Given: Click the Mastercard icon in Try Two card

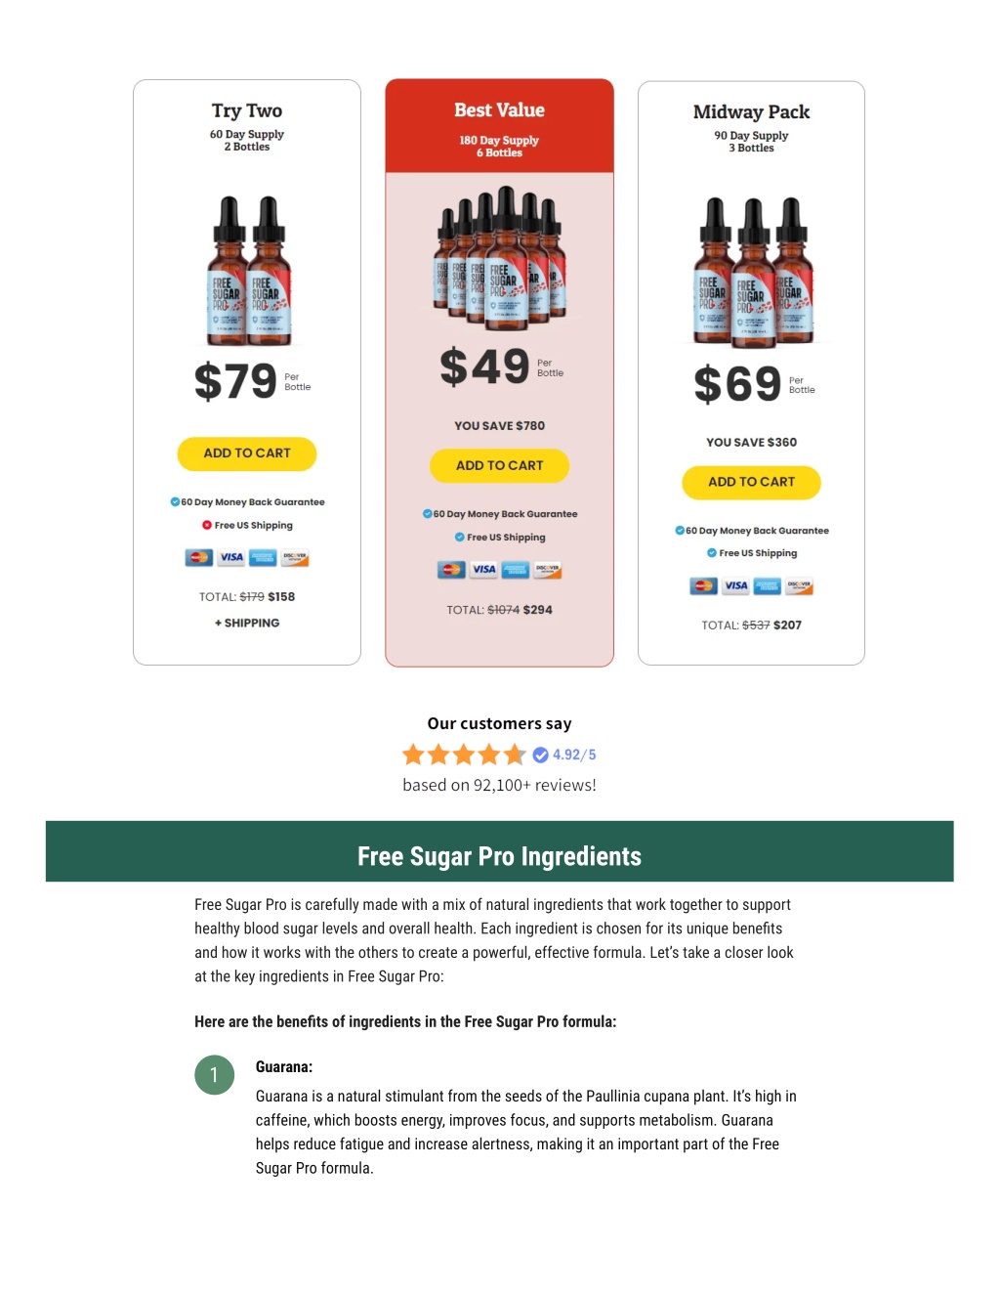Looking at the screenshot, I should (x=199, y=557).
